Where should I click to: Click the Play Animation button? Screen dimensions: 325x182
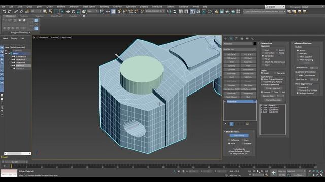tap(258, 171)
